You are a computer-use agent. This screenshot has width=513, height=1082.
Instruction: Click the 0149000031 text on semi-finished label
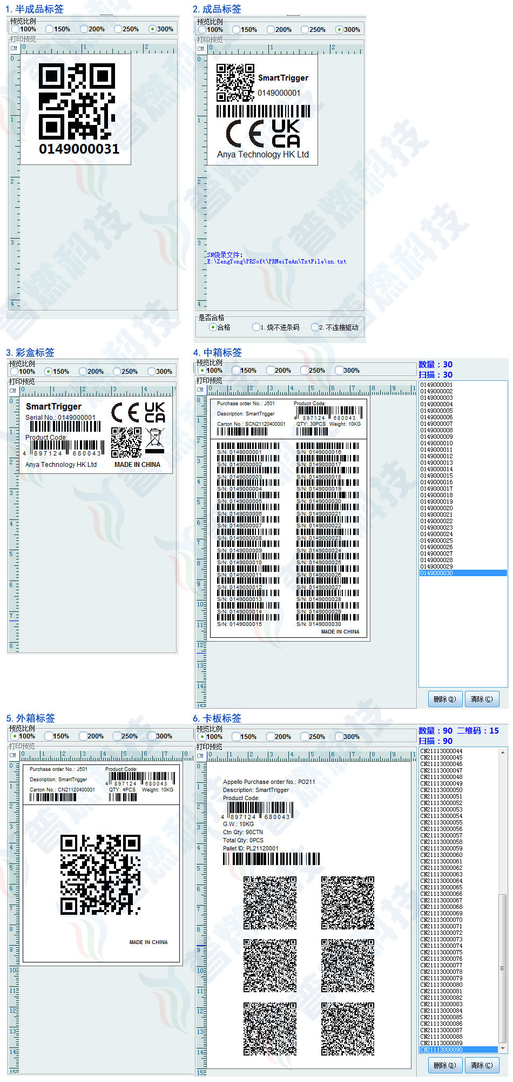tap(79, 149)
